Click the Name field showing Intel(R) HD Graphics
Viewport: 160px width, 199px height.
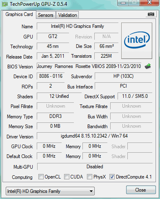[78, 26]
